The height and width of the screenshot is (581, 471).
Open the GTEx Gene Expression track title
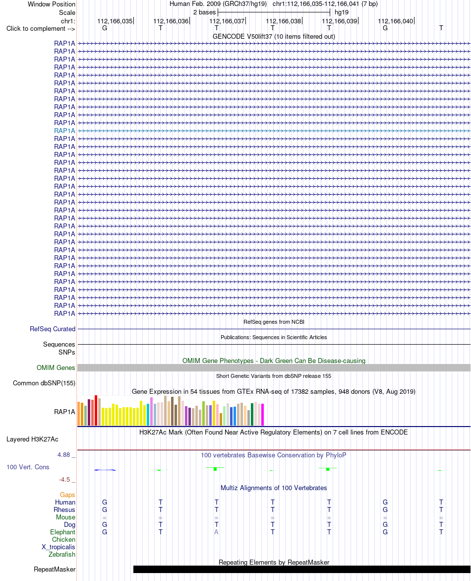point(274,392)
